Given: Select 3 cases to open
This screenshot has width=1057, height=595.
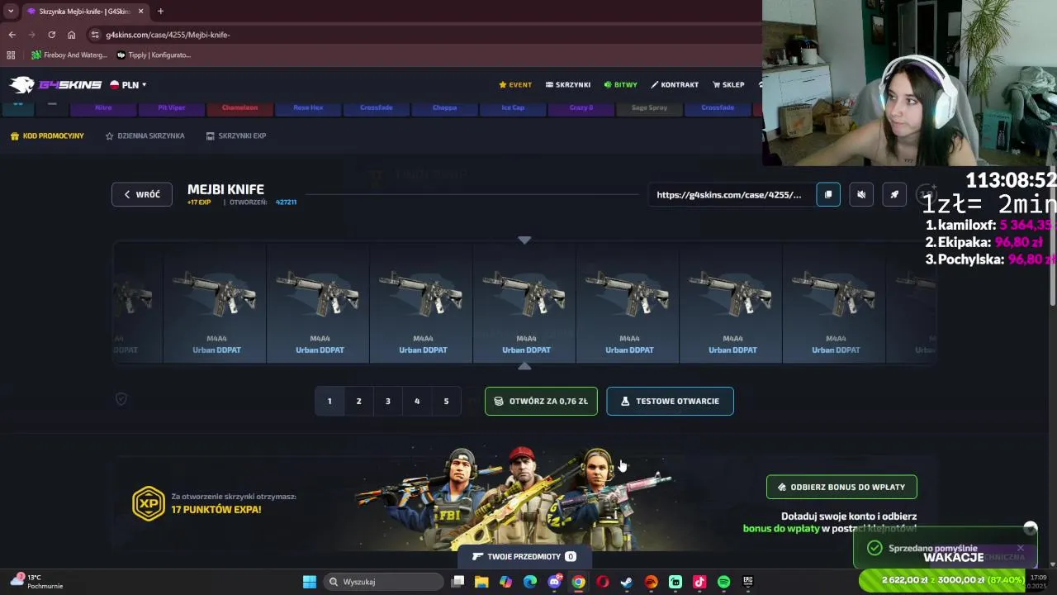Looking at the screenshot, I should point(387,401).
